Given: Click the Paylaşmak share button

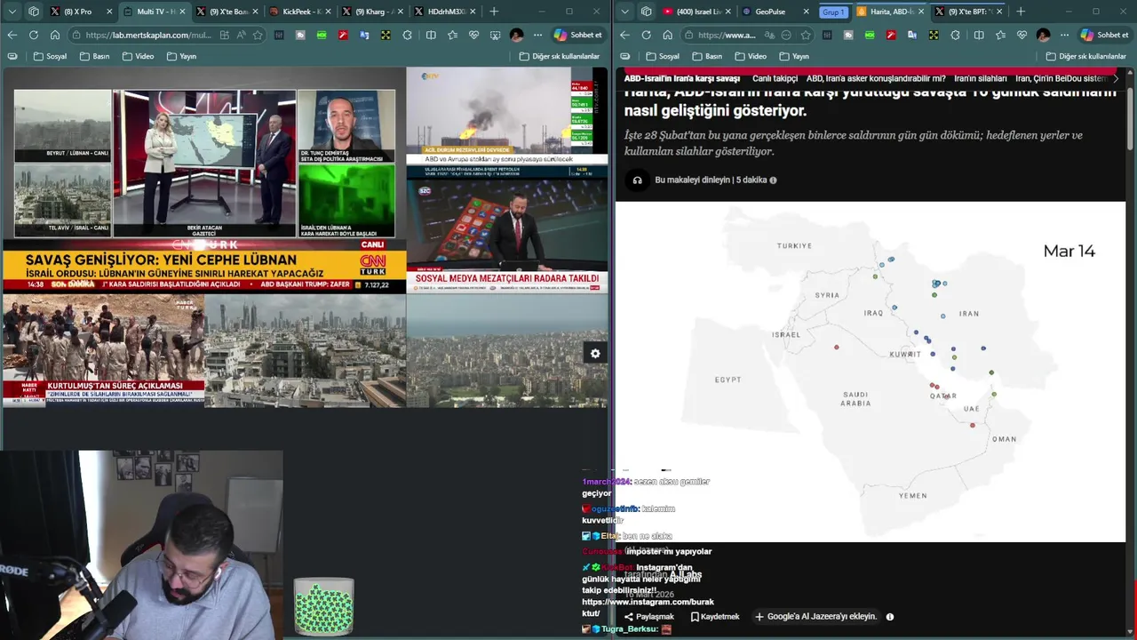Looking at the screenshot, I should coord(648,617).
